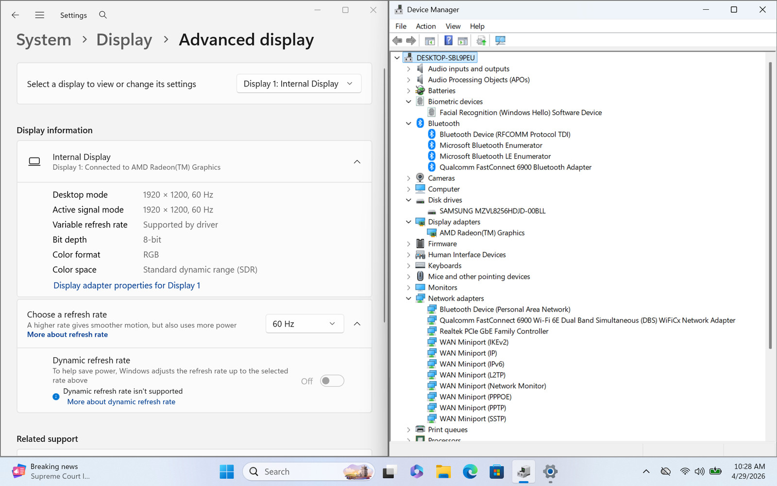Screen dimensions: 777x486
Task: Click the Properties sheet toolbar icon beside Help
Action: point(463,41)
